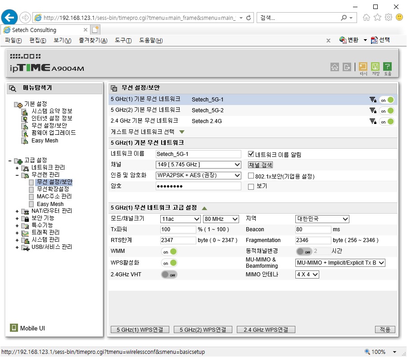The height and width of the screenshot is (357, 407).
Task: Open the new tab button
Action: 95,30
